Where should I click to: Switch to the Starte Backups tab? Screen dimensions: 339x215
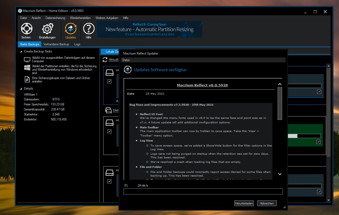click(x=30, y=44)
